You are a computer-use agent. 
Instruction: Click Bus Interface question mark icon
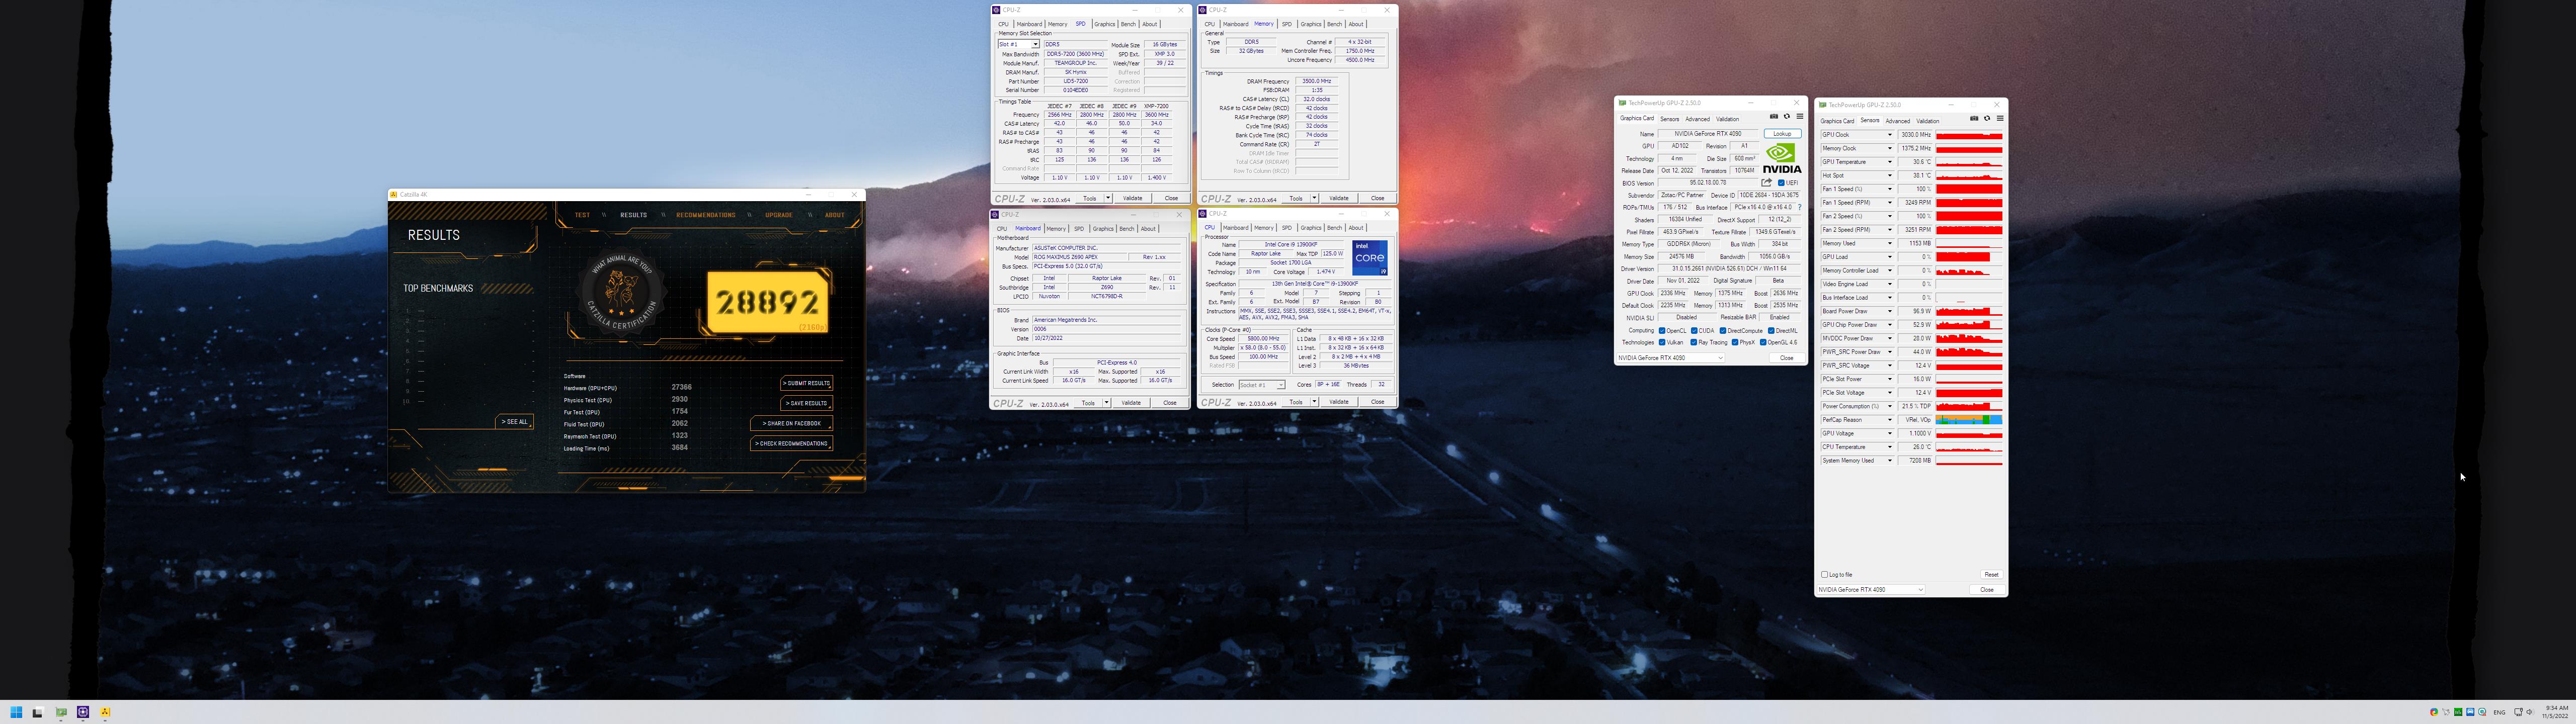(1799, 207)
